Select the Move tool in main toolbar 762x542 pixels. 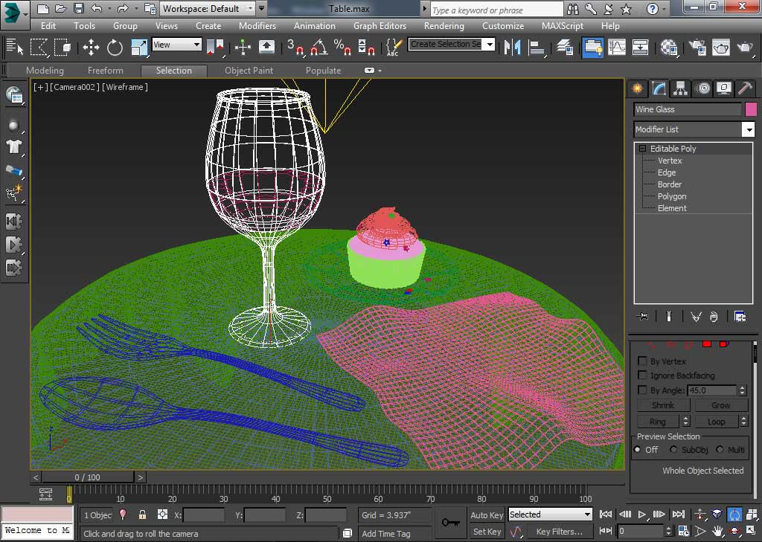pos(91,48)
